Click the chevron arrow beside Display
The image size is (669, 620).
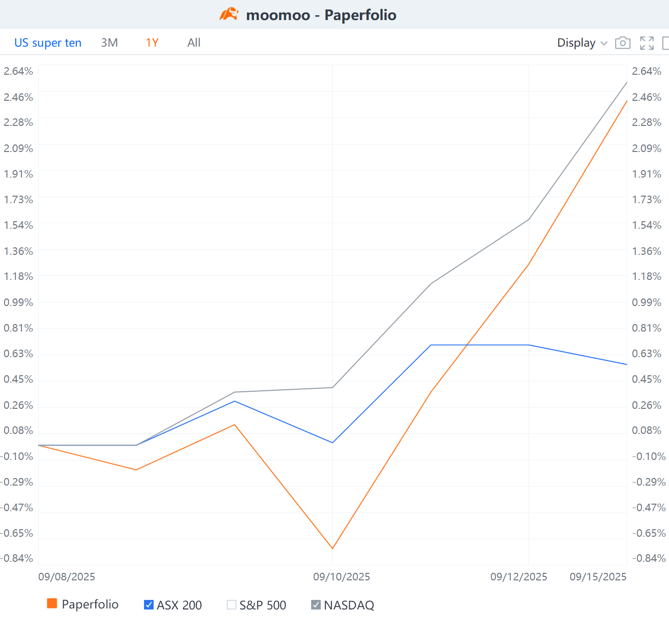(x=604, y=44)
